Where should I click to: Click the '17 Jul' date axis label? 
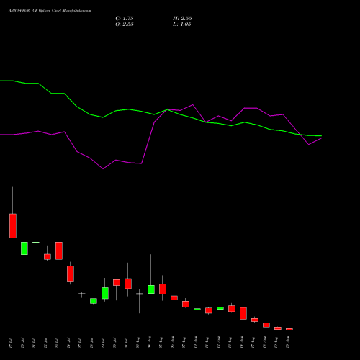point(11,343)
